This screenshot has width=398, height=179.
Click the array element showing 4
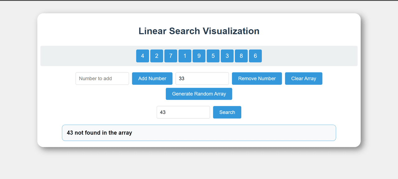pyautogui.click(x=142, y=56)
